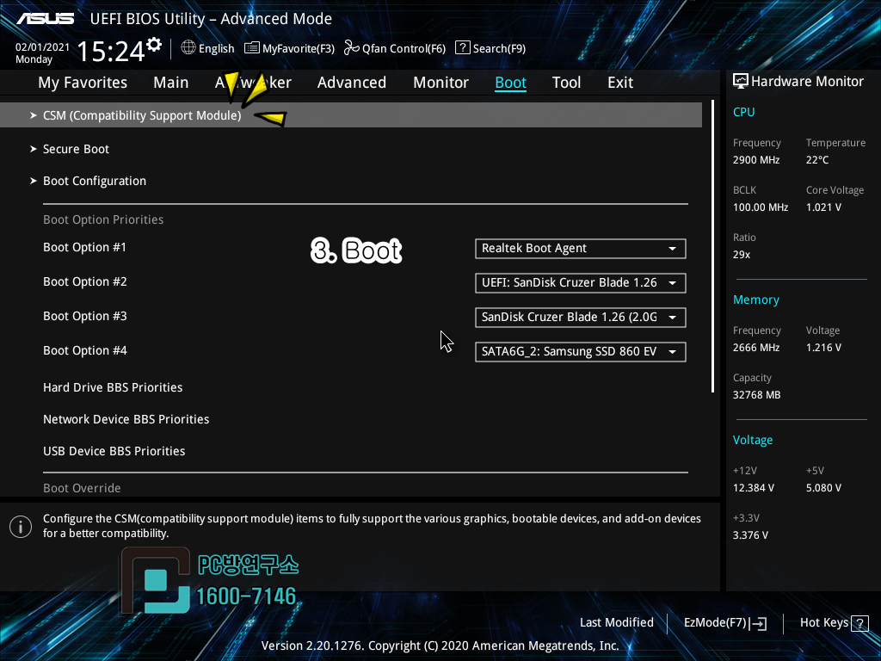Click the Boot Option #3 label
This screenshot has width=881, height=661.
(85, 316)
